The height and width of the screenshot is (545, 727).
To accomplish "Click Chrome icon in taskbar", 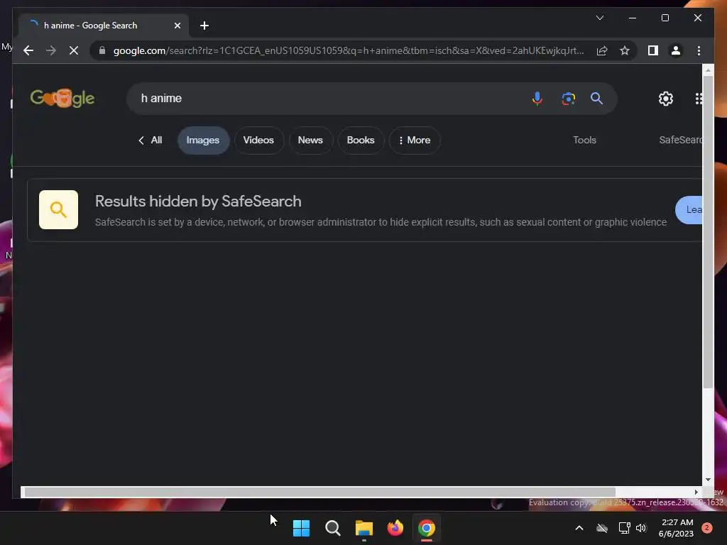I will click(x=427, y=528).
